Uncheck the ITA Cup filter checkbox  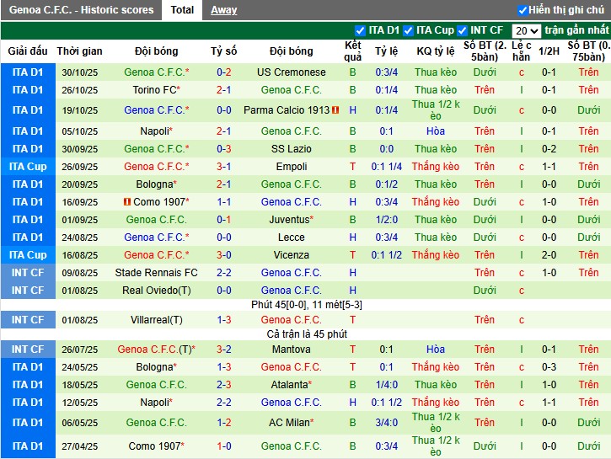coord(408,31)
